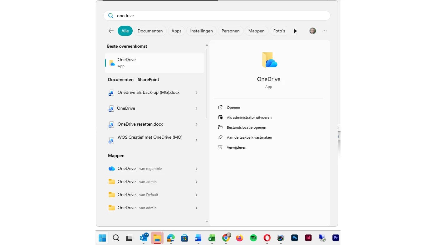
Task: Open the OneDrive App best match result
Action: [154, 63]
